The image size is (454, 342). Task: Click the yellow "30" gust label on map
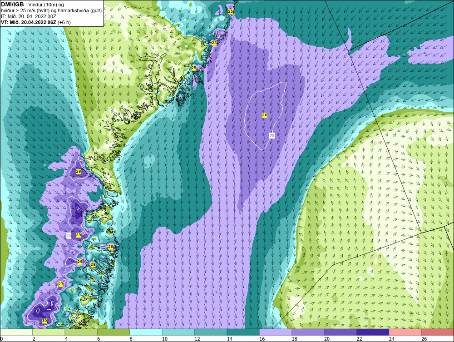point(44,321)
